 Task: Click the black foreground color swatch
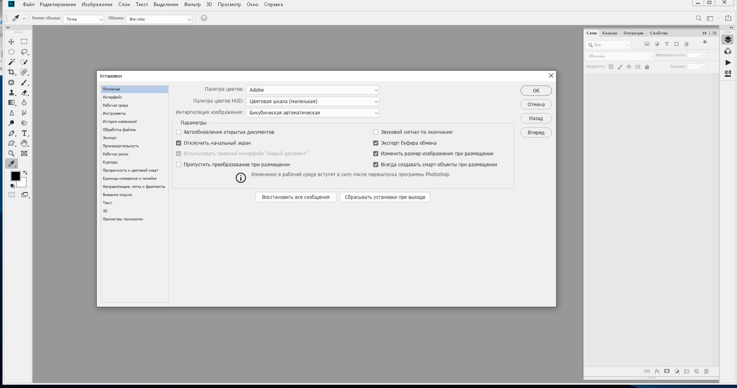click(15, 176)
